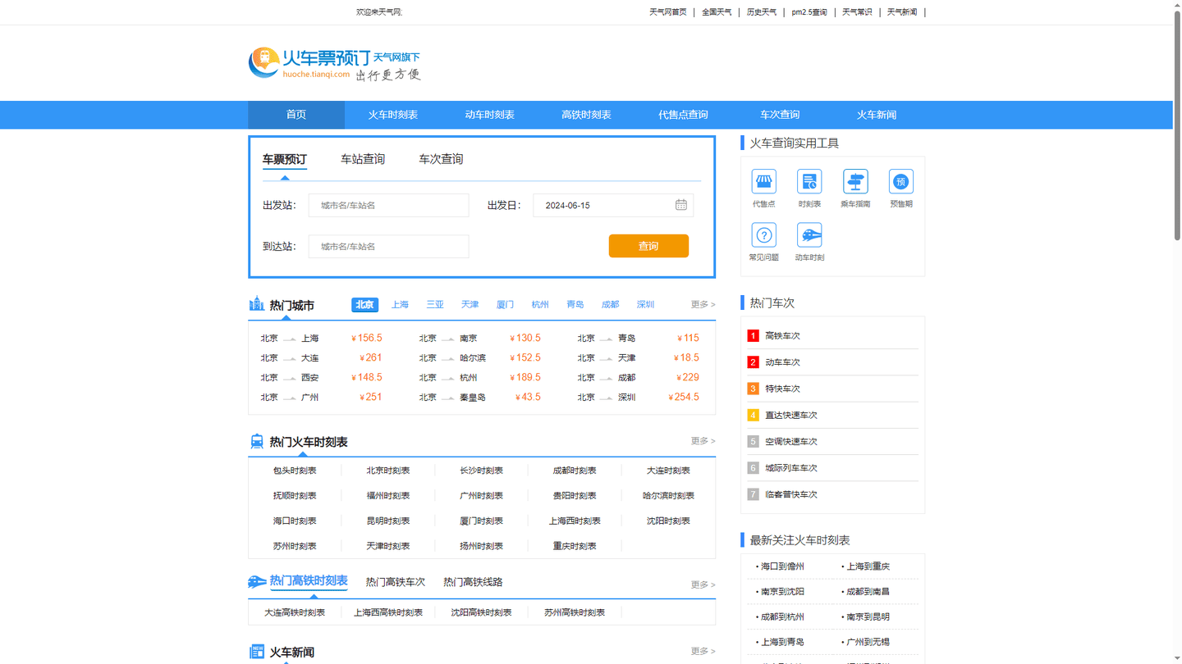
Task: Open 火车新闻 in the navigation bar
Action: (877, 115)
